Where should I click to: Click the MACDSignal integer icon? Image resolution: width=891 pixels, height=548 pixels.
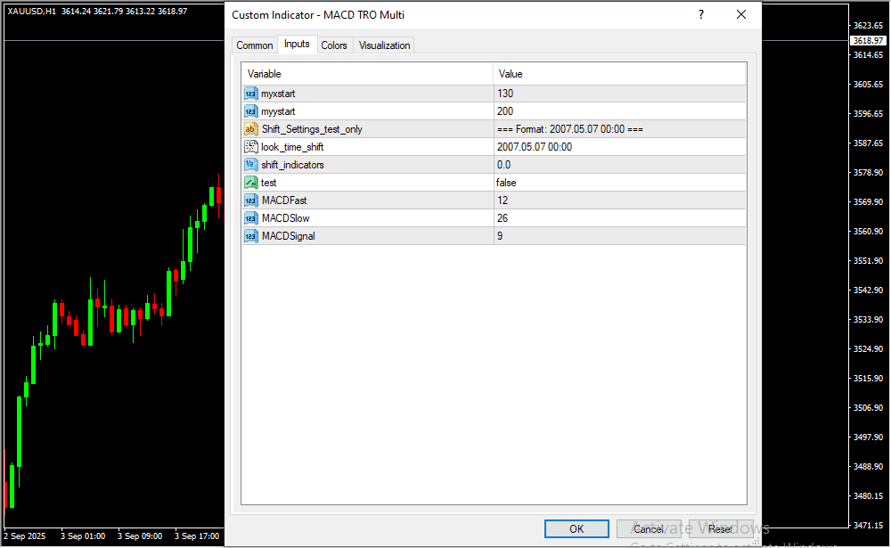pyautogui.click(x=250, y=236)
